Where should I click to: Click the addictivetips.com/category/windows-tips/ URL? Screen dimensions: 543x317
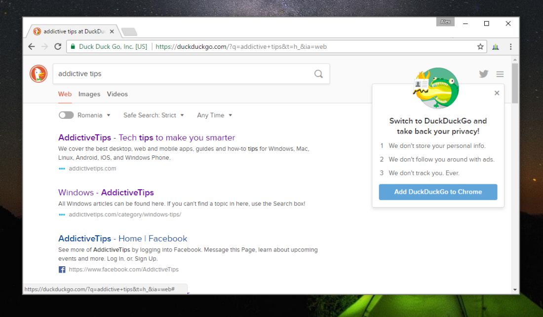pos(125,214)
